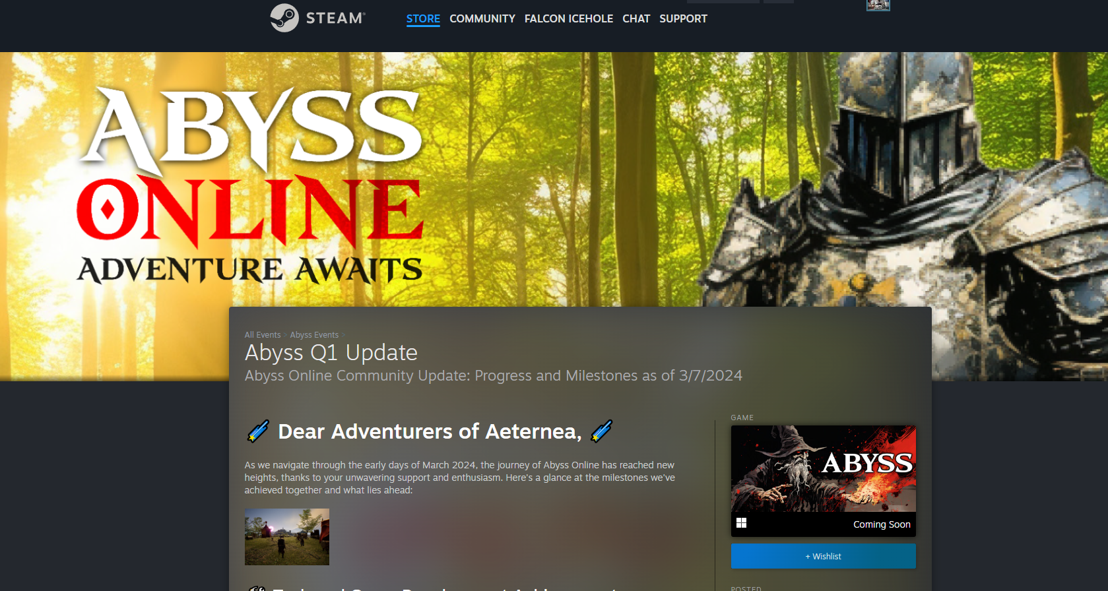The width and height of the screenshot is (1108, 591).
Task: Click the sword emoji before Dear Adventurers
Action: [258, 431]
